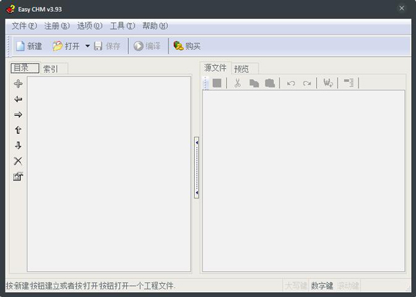Click the vertical splitter collapse handle between panes
Viewport: 416px width, 297px height.
click(197, 167)
